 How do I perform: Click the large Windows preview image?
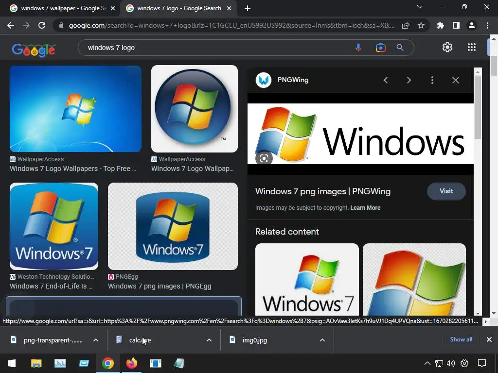(360, 134)
